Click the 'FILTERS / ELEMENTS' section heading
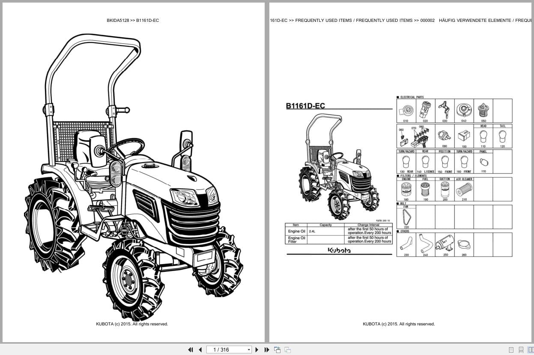The width and height of the screenshot is (534, 355). 413,176
